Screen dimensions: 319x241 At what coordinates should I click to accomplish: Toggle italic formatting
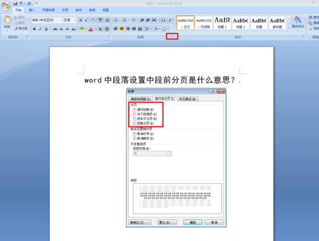tap(40, 29)
